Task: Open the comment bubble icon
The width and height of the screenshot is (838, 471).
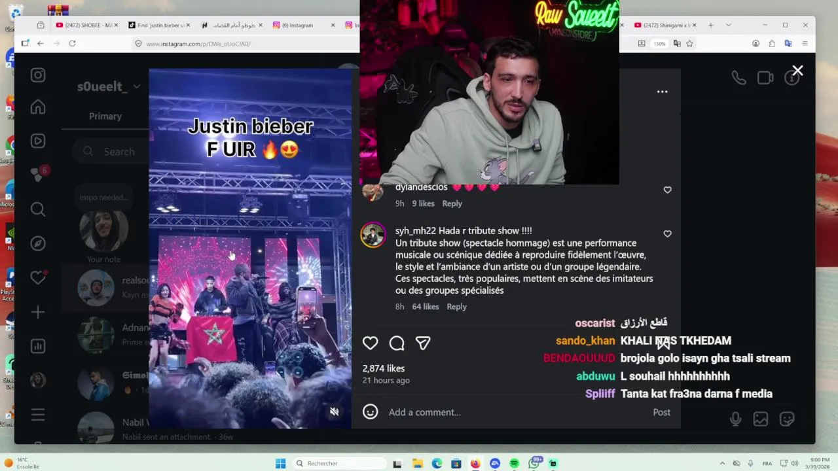Action: pos(397,343)
